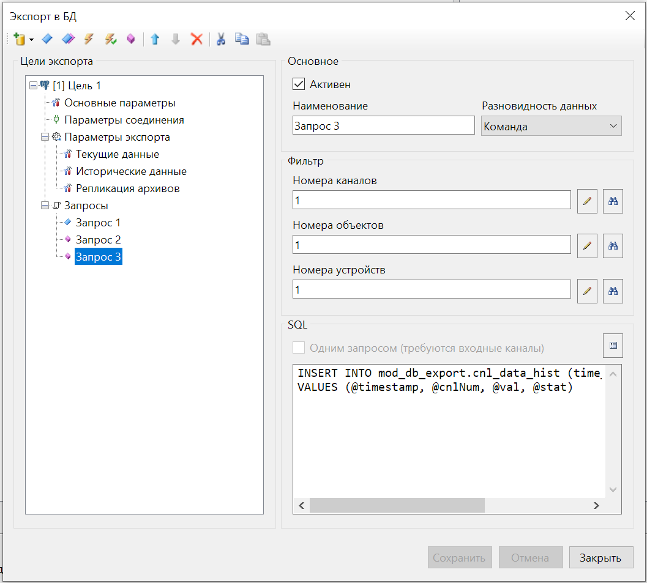Find devices with binoculars icon

pos(613,291)
